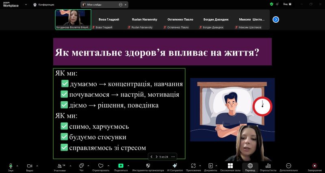This screenshot has width=325, height=173.
Task: Expand audio options arrow next to Звук
Action: (x=17, y=166)
